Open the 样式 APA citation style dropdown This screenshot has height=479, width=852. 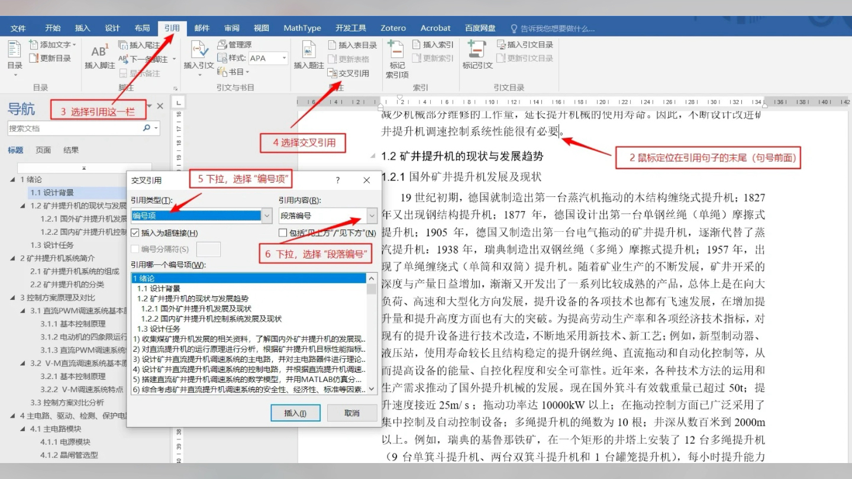point(285,58)
